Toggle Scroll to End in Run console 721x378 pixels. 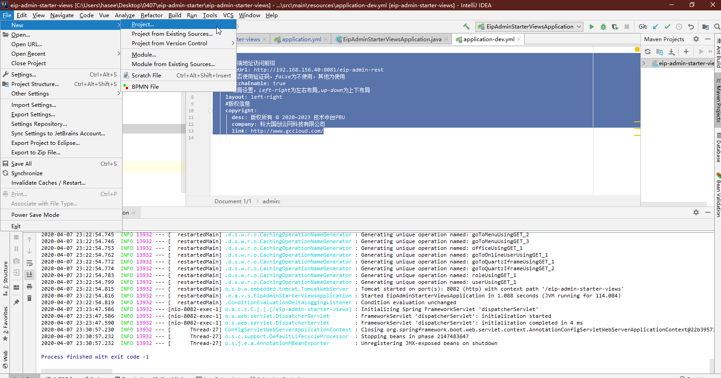click(x=29, y=274)
